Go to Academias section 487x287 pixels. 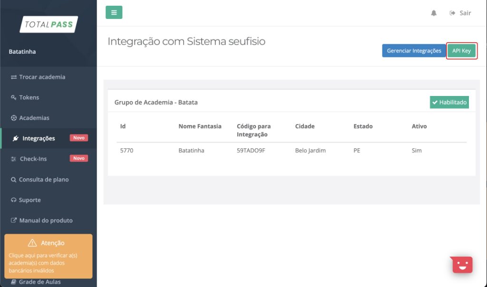click(49, 118)
